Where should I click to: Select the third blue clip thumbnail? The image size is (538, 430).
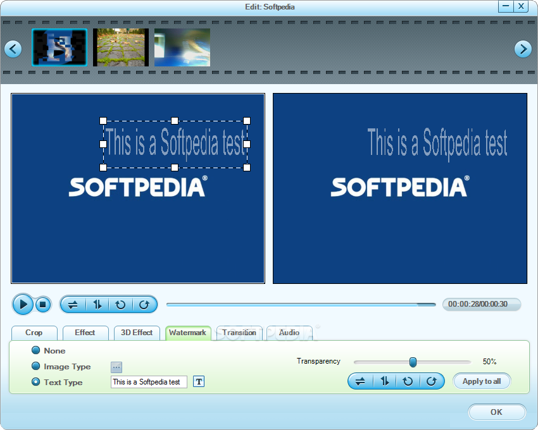click(182, 47)
